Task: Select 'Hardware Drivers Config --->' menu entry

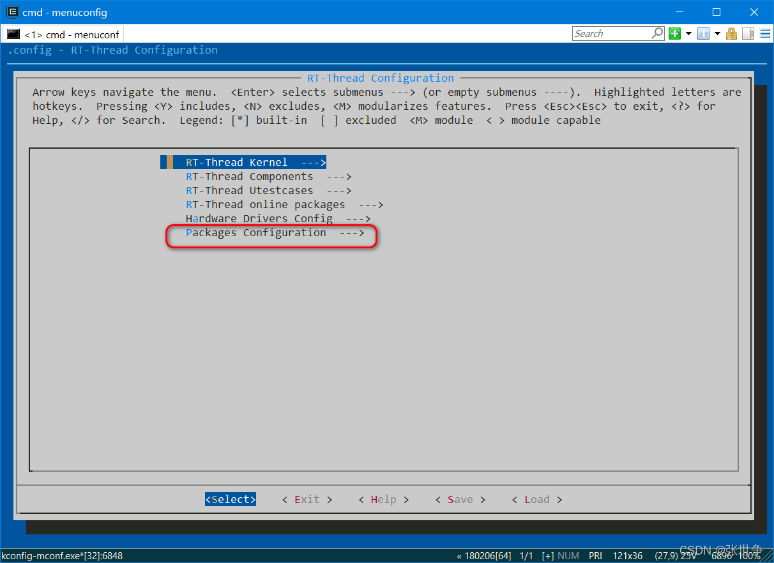Action: [278, 218]
